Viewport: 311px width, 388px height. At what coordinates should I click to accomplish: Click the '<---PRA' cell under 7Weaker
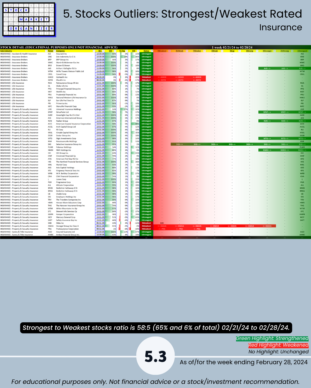[197, 229]
